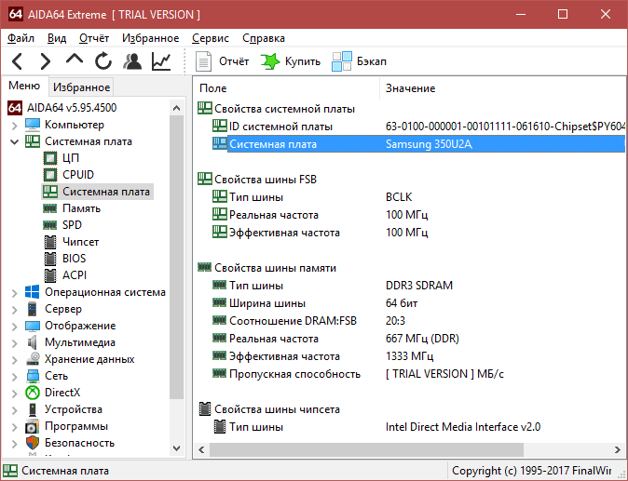The image size is (628, 481).
Task: Click the Отчёт document icon in toolbar
Action: coord(203,61)
